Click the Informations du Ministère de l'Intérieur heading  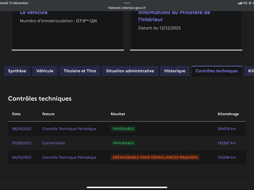tap(174, 16)
